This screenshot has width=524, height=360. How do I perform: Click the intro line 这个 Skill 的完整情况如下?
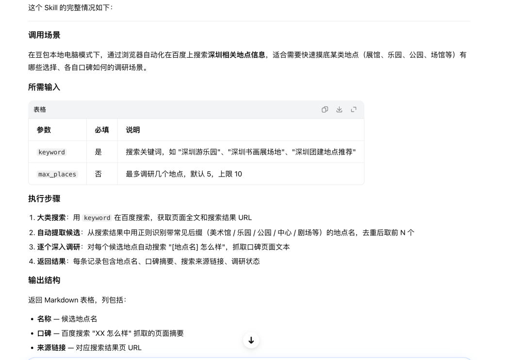70,8
